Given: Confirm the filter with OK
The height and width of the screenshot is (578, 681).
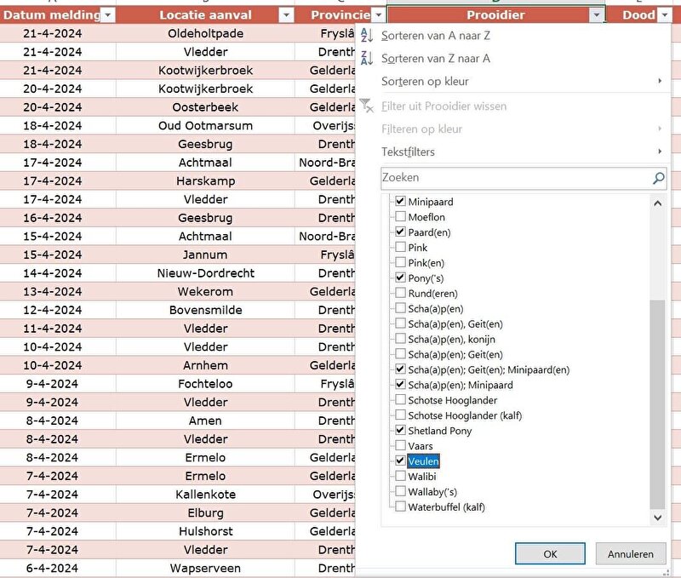Looking at the screenshot, I should pos(550,553).
